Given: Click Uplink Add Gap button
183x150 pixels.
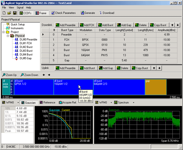Looking at the screenshot, I should tap(106, 68).
